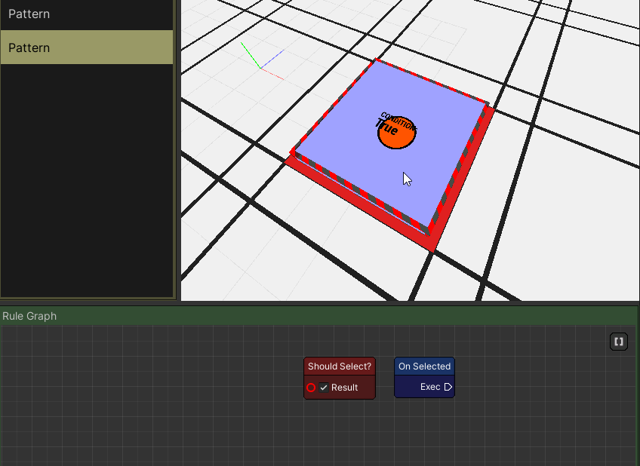The image size is (640, 466).
Task: Click the red Result input port
Action: pos(311,388)
